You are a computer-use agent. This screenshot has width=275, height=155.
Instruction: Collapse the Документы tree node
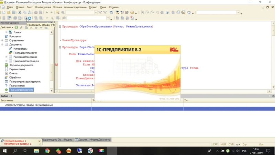[x=2, y=44]
